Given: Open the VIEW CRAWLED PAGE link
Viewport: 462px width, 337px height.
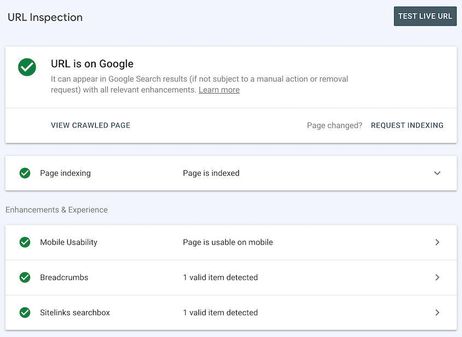Looking at the screenshot, I should coord(90,125).
